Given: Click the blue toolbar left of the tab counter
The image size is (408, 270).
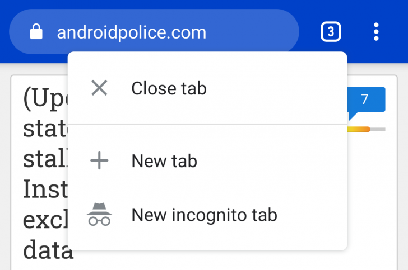Looking at the screenshot, I should coord(308,32).
